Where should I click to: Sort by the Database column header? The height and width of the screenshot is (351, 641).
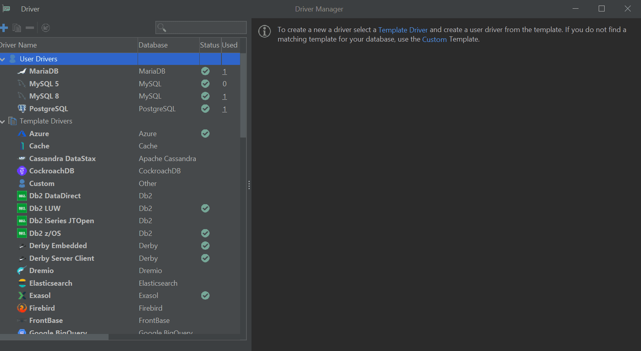click(x=153, y=45)
